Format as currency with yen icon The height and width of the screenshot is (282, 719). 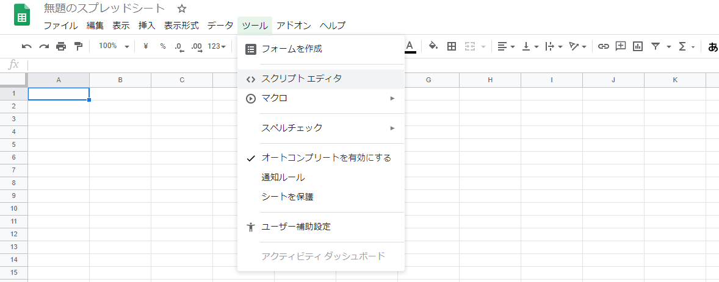coord(146,46)
